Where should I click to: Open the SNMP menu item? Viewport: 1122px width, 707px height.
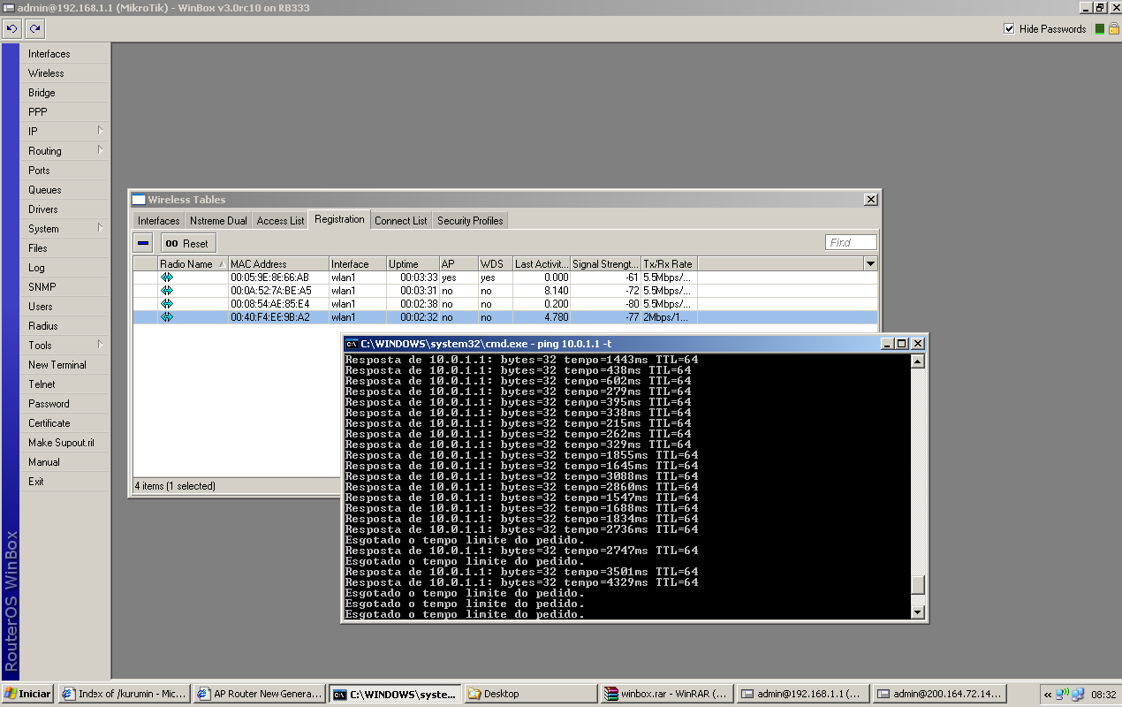click(65, 287)
